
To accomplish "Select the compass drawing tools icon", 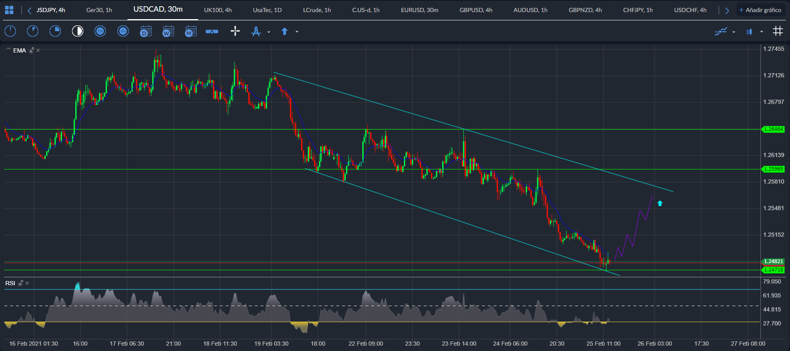I will [x=256, y=31].
